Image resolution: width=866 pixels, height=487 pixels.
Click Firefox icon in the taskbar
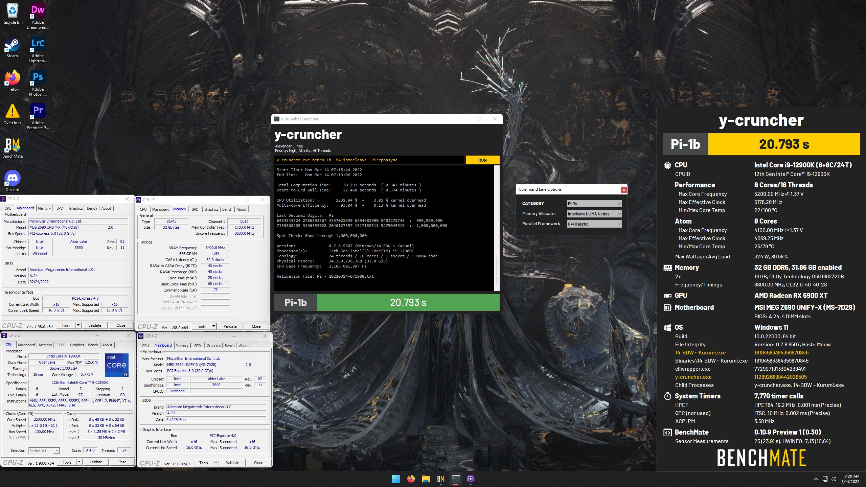(x=411, y=479)
